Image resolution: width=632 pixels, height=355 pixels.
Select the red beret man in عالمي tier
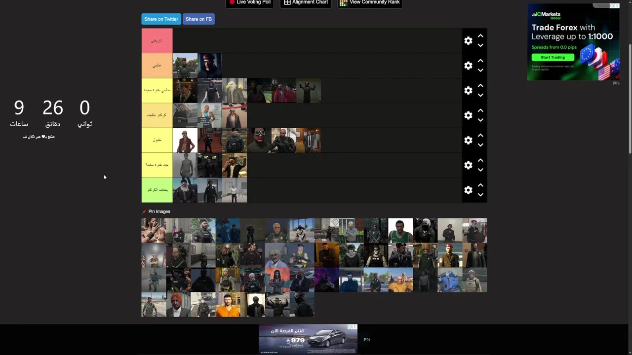pos(210,66)
